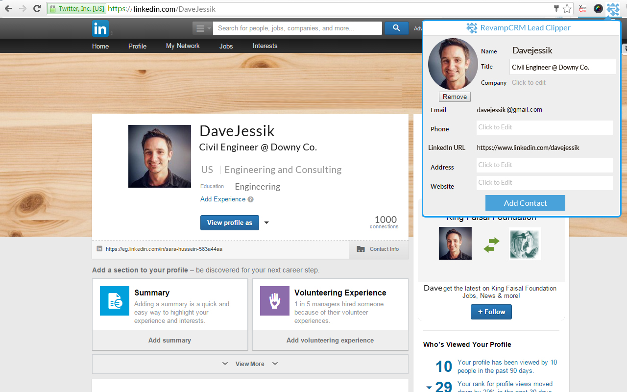Screen dimensions: 627x392
Task: Click the LinkedIn logo
Action: coord(100,29)
